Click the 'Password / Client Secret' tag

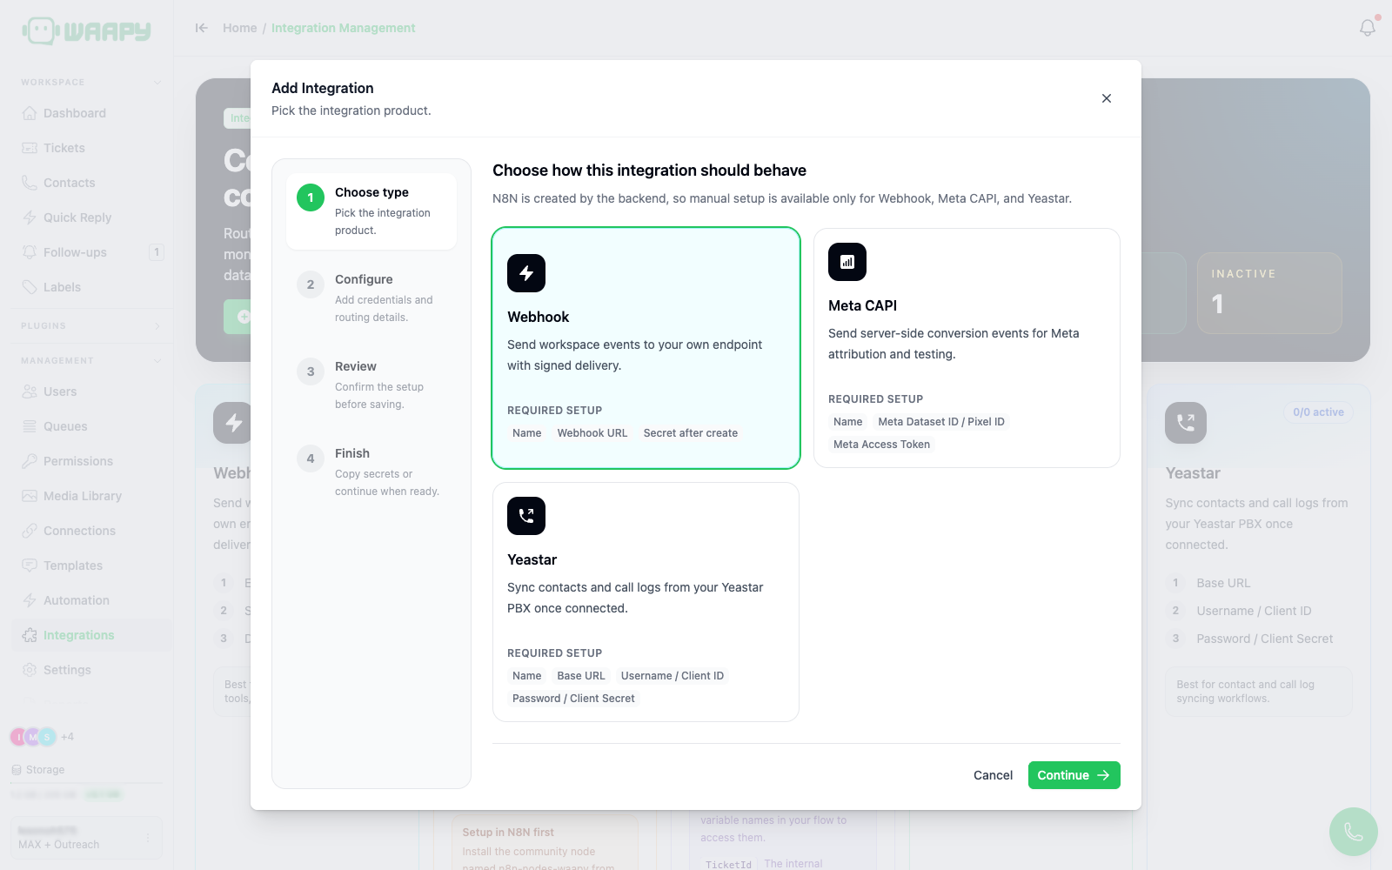pyautogui.click(x=573, y=699)
